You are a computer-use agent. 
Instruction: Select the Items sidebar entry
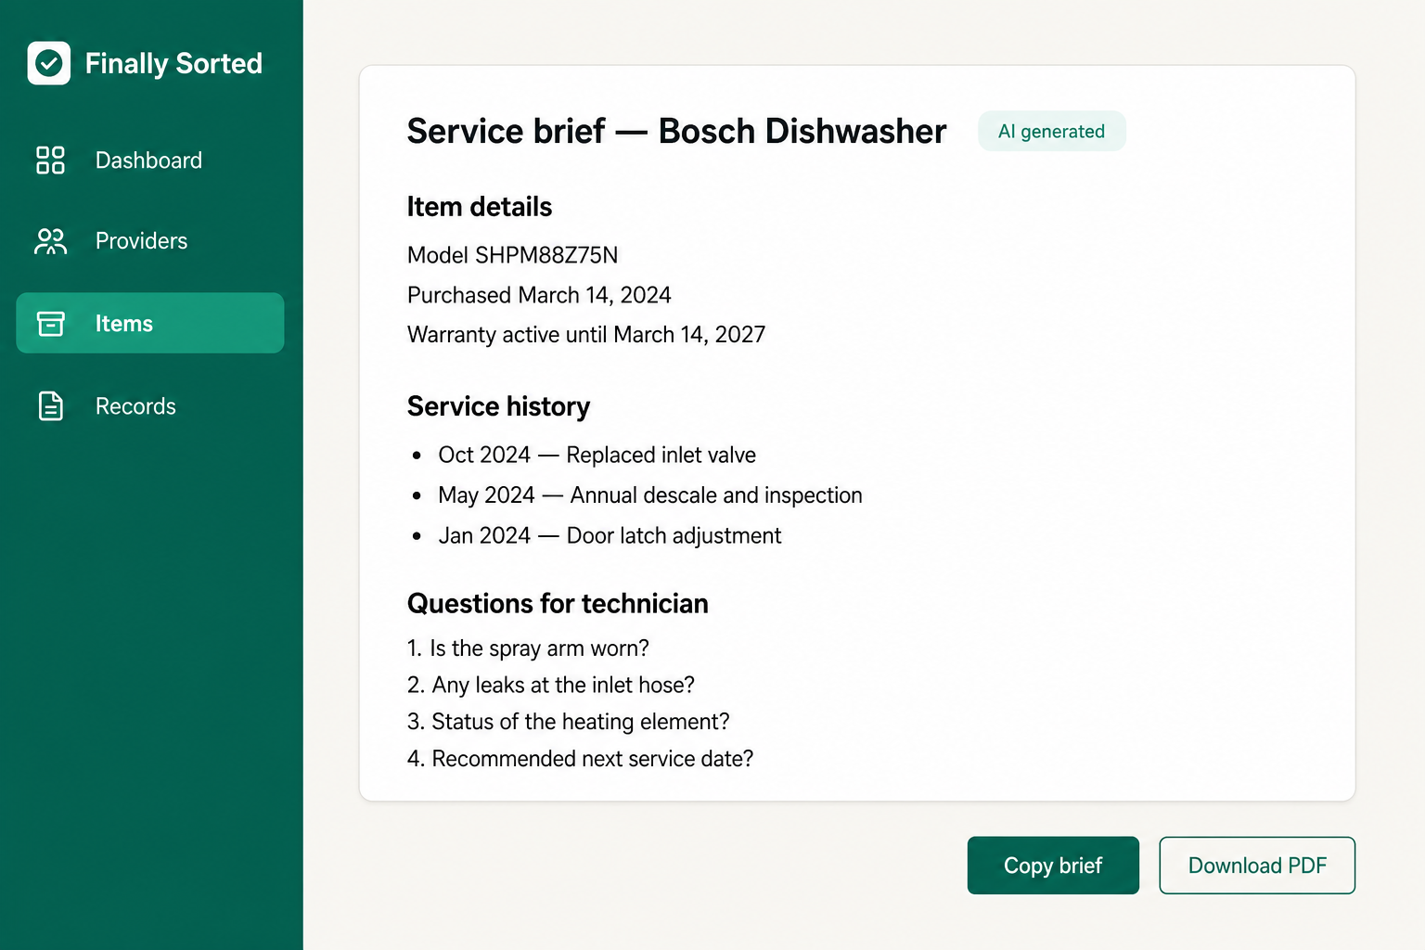click(x=150, y=323)
